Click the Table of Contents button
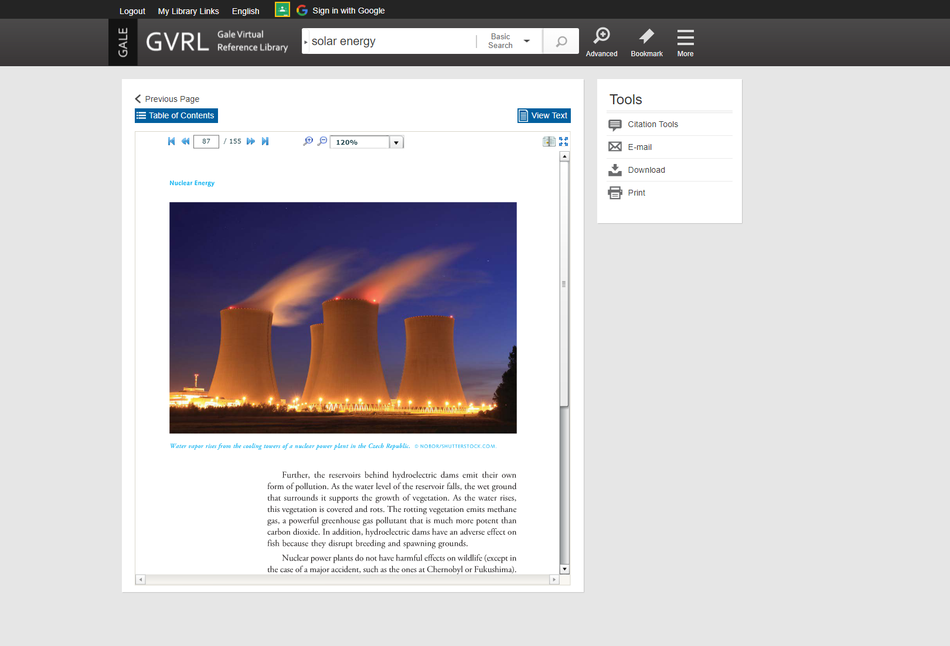The height and width of the screenshot is (646, 950). pyautogui.click(x=176, y=115)
